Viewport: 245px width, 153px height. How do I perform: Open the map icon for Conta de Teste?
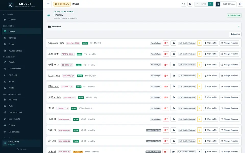[x=174, y=43]
